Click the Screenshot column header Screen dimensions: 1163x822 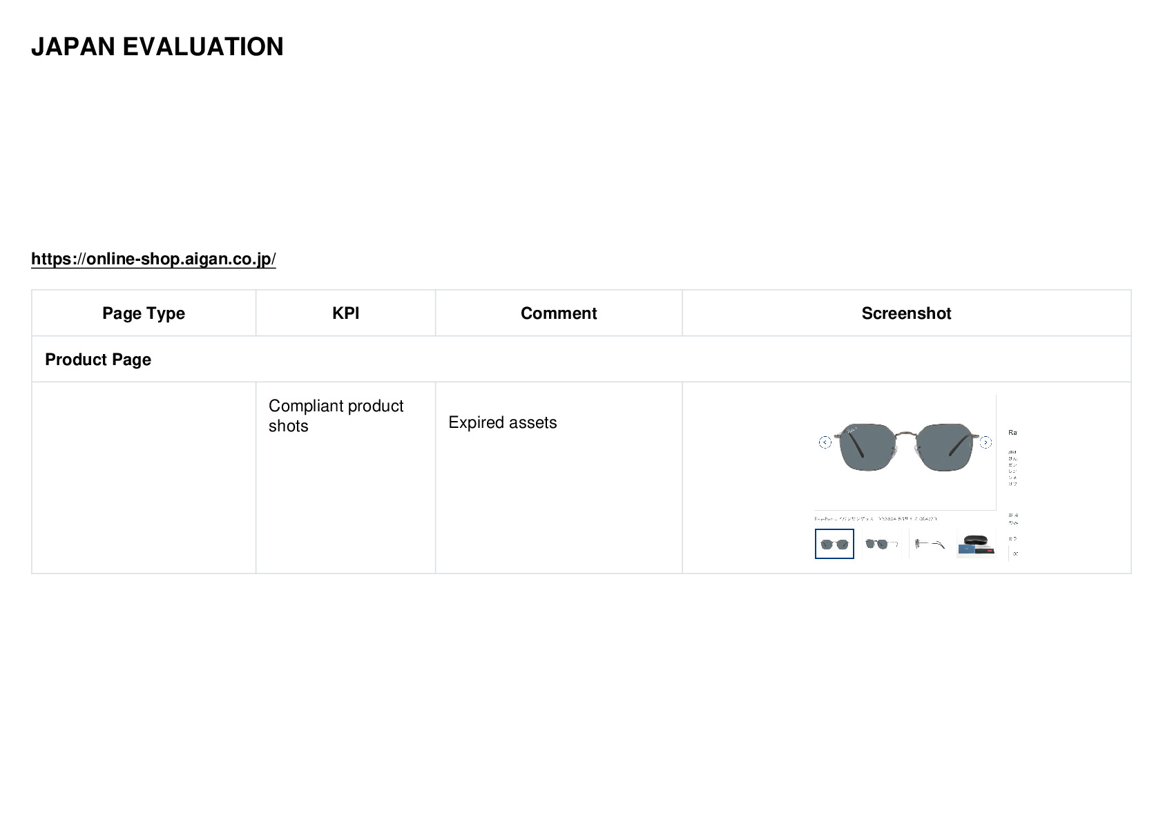(906, 313)
